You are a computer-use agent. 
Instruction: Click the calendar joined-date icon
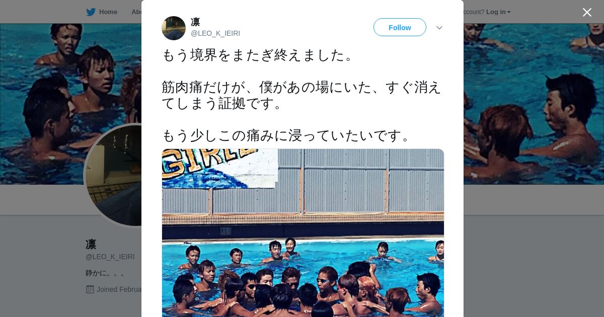click(90, 289)
